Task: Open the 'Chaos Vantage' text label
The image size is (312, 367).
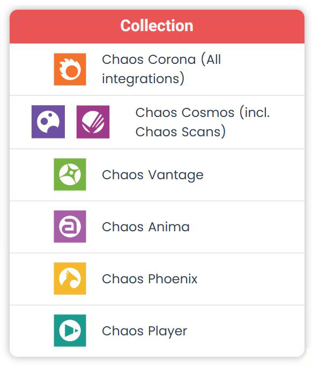Action: click(x=153, y=175)
